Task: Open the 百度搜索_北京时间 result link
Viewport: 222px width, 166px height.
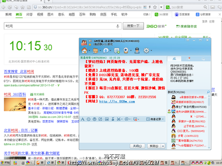Action: click(19, 72)
